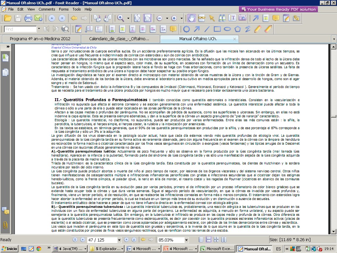
Task: Click the Print icon
Action: pyautogui.click(x=28, y=18)
